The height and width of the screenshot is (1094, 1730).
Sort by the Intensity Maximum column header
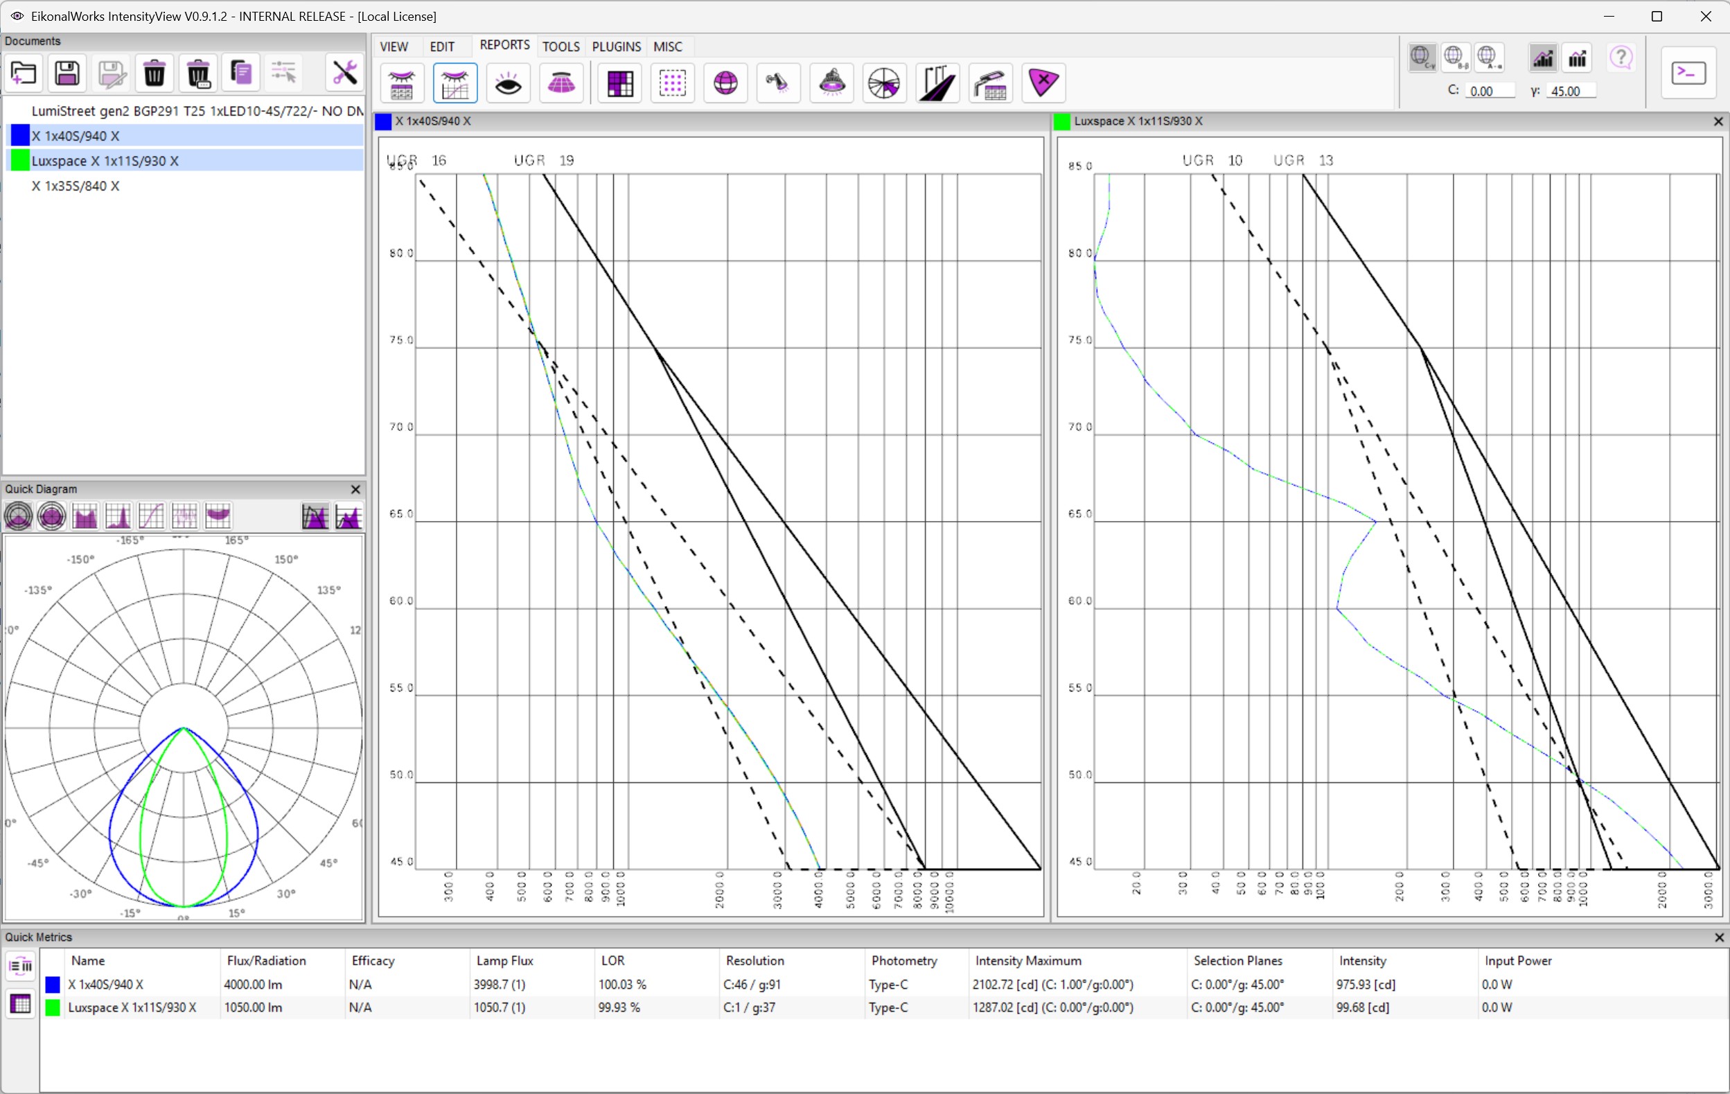click(x=1078, y=960)
